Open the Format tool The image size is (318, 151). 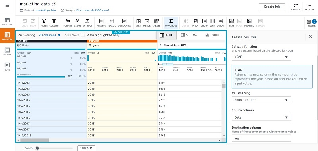pos(68,23)
